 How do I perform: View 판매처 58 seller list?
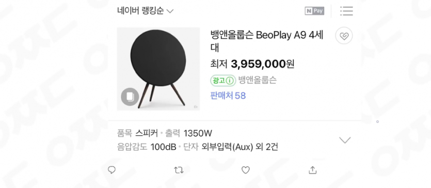tap(228, 96)
